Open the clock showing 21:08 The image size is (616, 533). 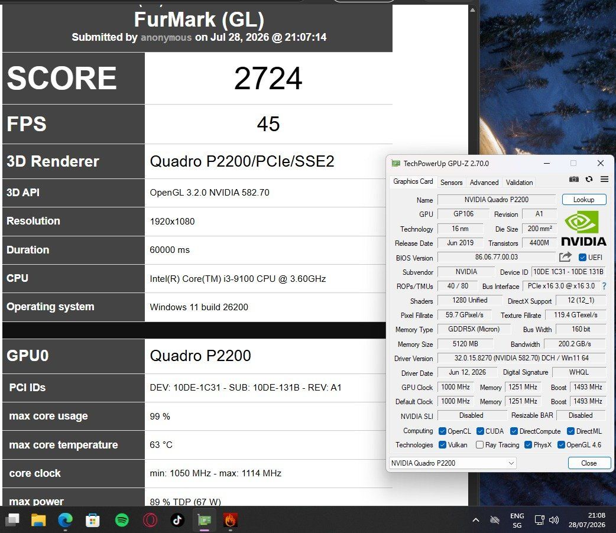[587, 520]
